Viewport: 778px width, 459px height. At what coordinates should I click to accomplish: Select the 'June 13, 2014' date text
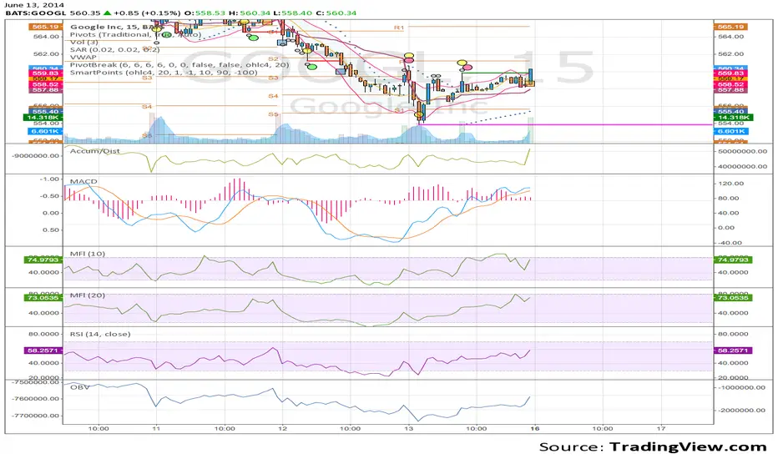click(x=34, y=4)
